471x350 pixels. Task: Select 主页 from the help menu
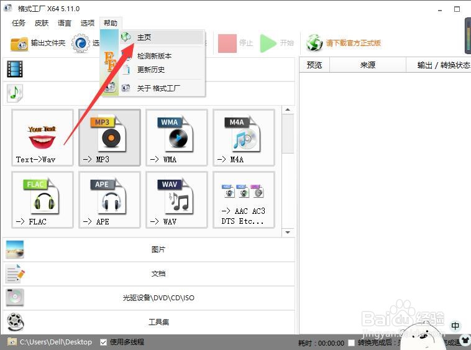(x=162, y=37)
